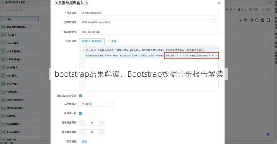Click the locate/center canvas icon
277x144 pixels.
pos(263,20)
